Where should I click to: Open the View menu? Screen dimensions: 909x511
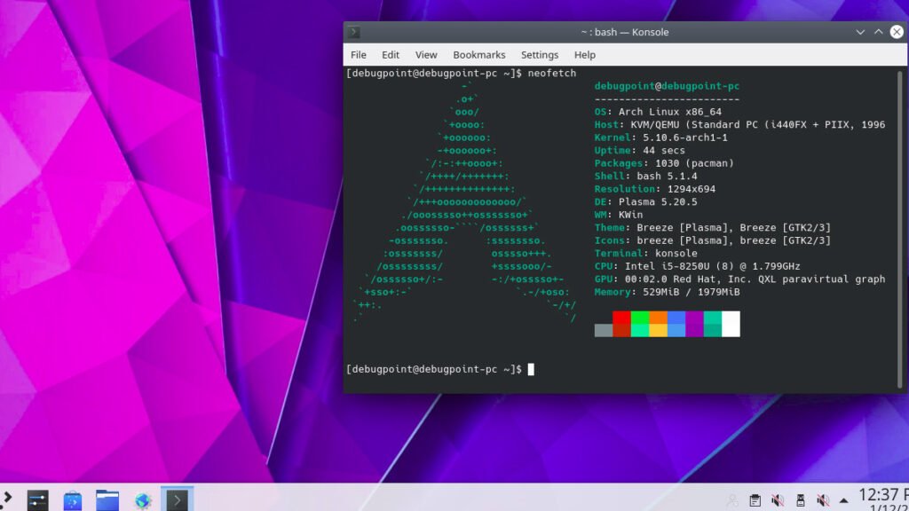click(x=426, y=55)
